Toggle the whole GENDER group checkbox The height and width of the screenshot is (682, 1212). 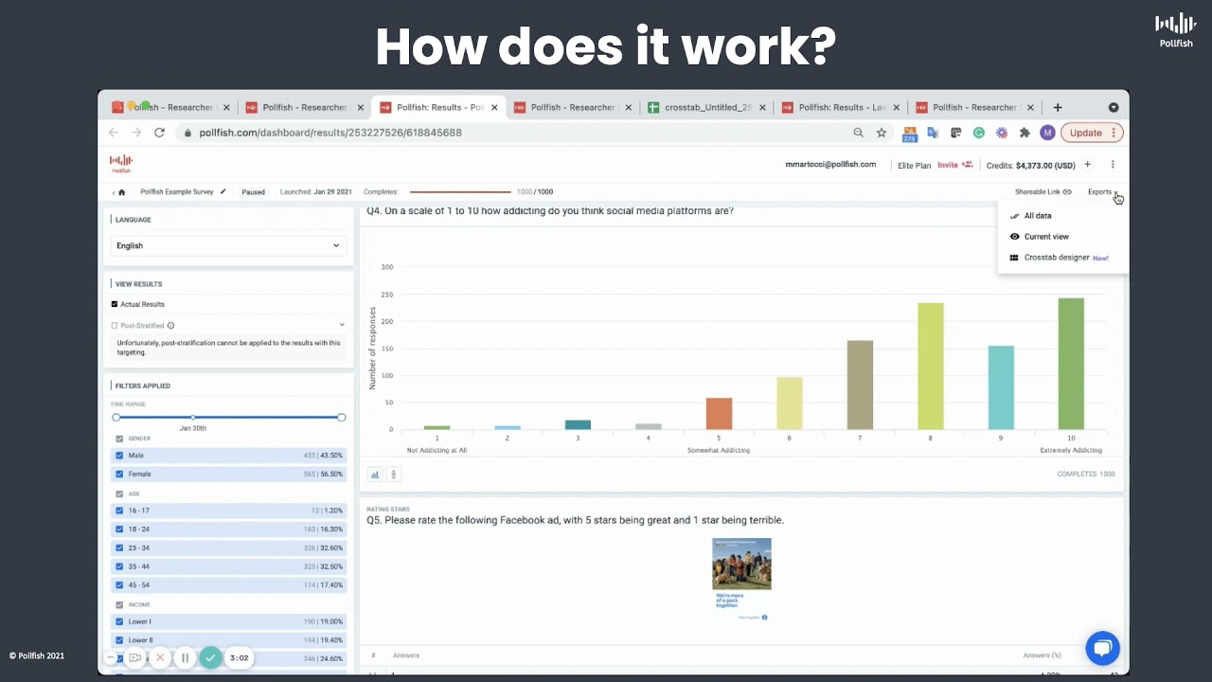tap(119, 439)
